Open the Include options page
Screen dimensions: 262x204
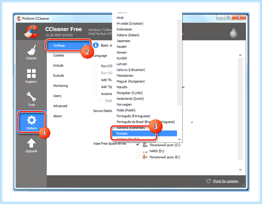point(58,65)
